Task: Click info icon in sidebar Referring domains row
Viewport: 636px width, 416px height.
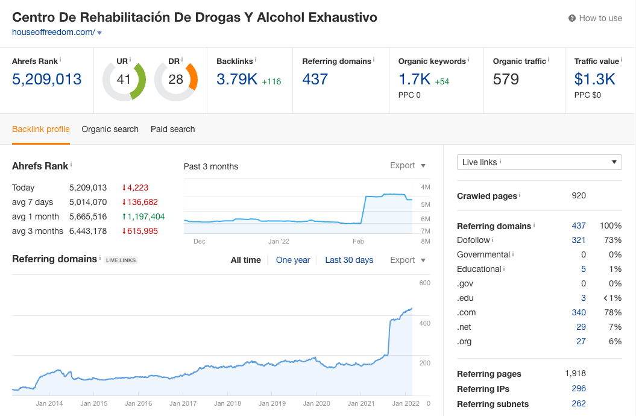Action: tap(534, 225)
